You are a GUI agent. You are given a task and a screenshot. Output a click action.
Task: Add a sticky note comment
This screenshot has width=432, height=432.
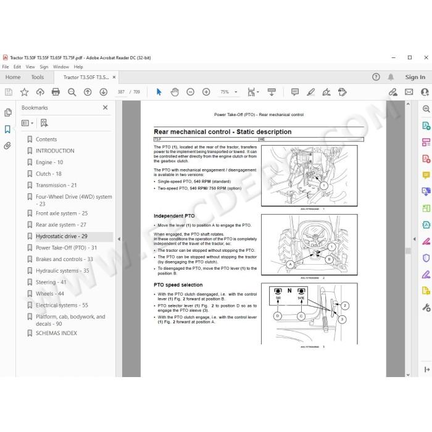tap(295, 92)
